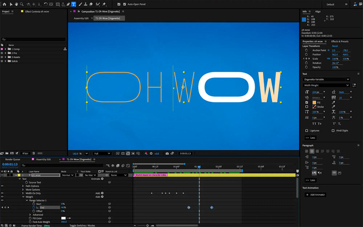Screen dimensions: 363x227
Task: Open the Organetto-Variable font dropdown
Action: tap(326, 79)
